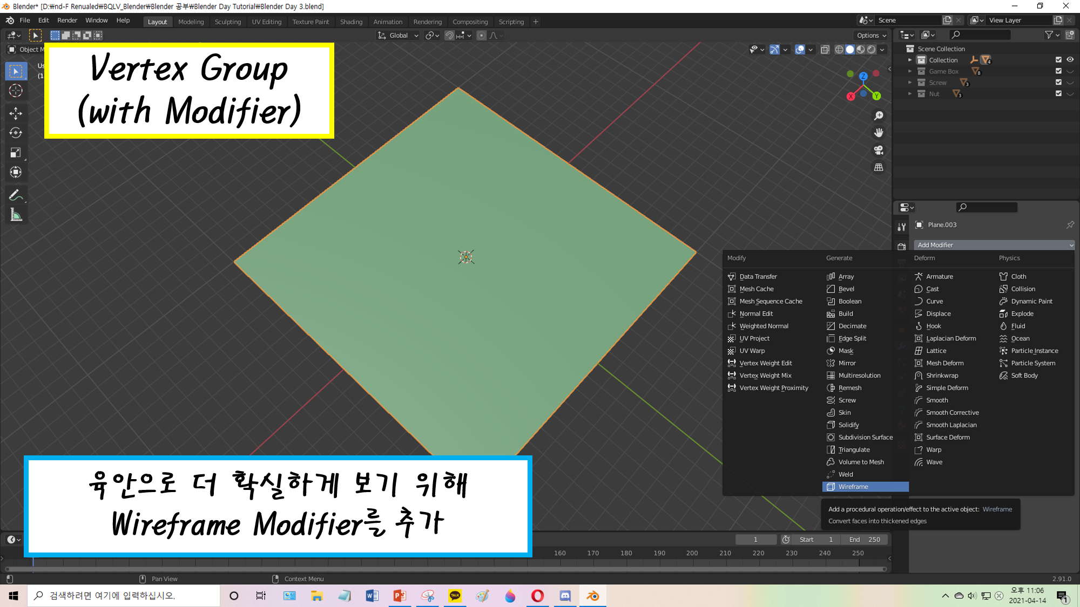The height and width of the screenshot is (607, 1080).
Task: Expand the Nut collection tree arrow
Action: click(910, 94)
